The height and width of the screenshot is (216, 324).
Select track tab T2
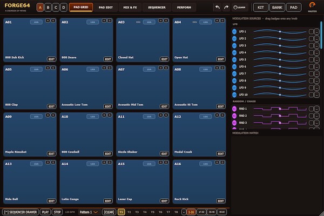[129, 212]
